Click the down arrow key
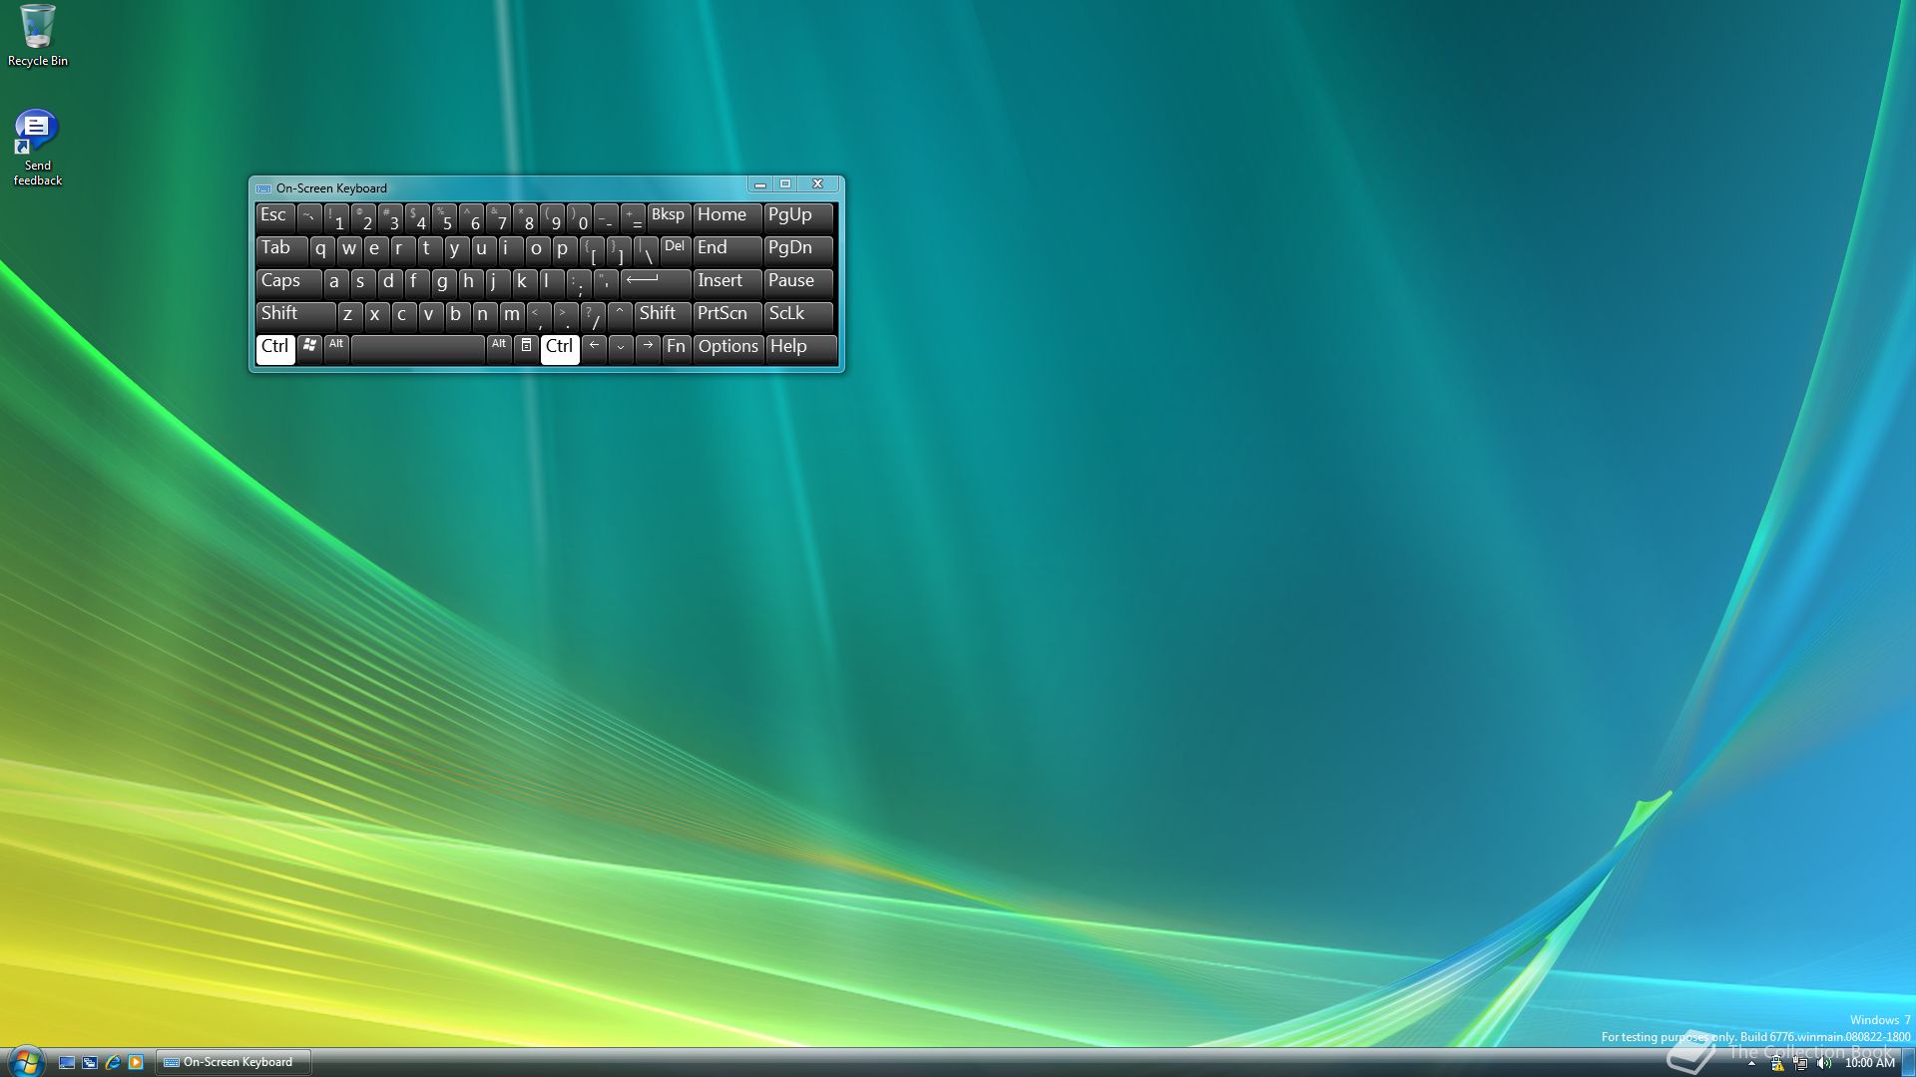Viewport: 1916px width, 1077px height. tap(621, 349)
